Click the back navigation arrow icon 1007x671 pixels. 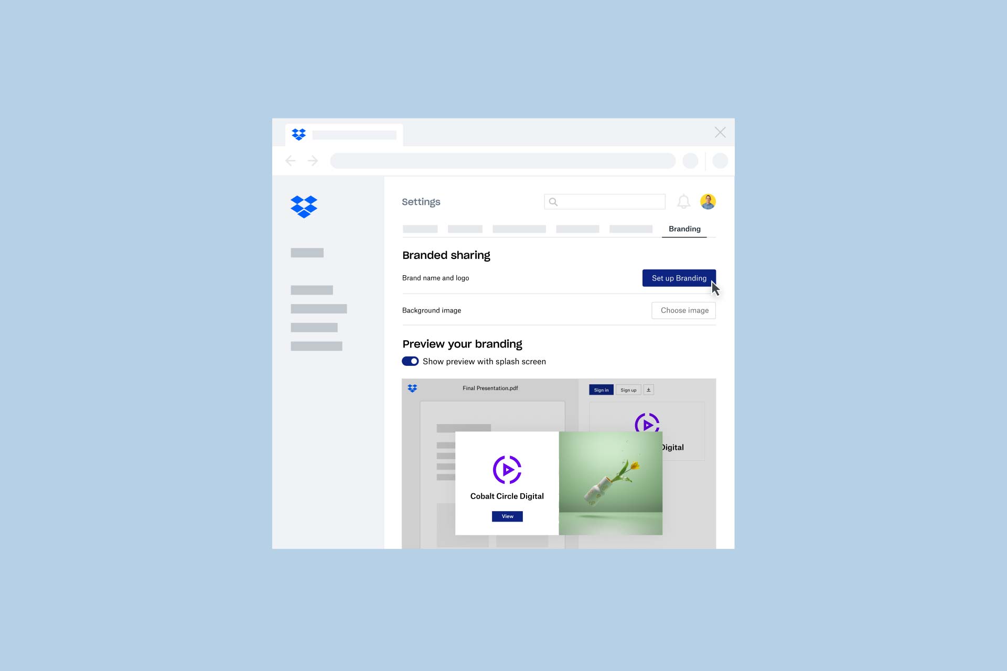click(291, 160)
